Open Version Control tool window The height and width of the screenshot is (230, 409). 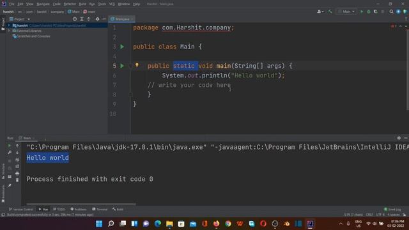click(21, 209)
